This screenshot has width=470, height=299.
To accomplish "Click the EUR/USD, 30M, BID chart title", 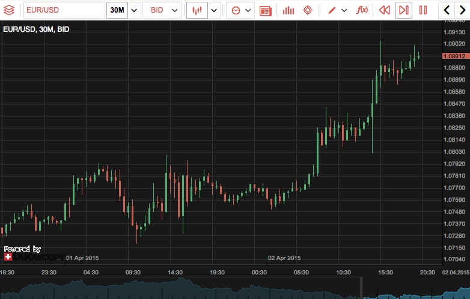I will (x=36, y=29).
